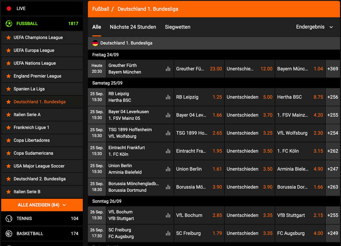The width and height of the screenshot is (341, 246).
Task: Click the star beside Copa Sudamericana
Action: click(x=9, y=153)
